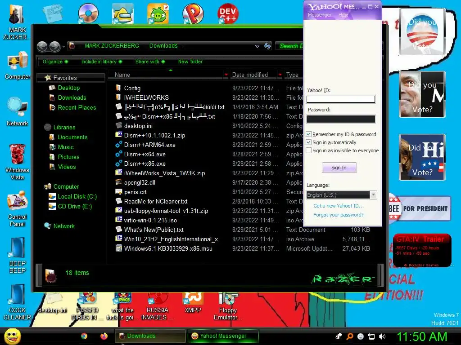Viewport: 461px width, 345px height.
Task: Open the Messenger menu in Yahoo Messenger
Action: click(319, 15)
